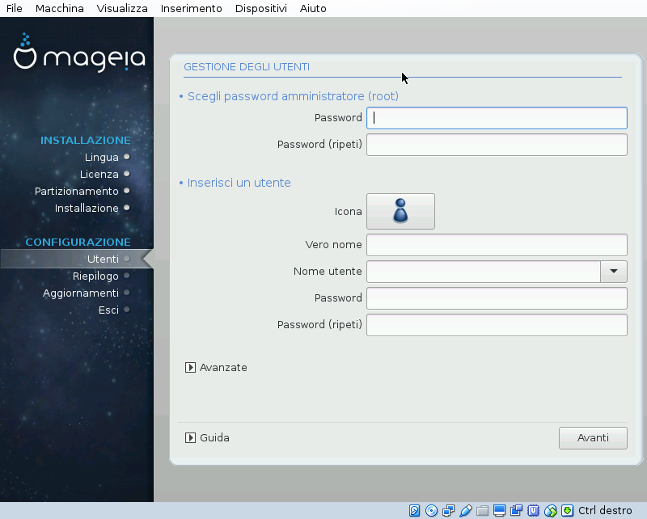Expand the Avanzate section
The height and width of the screenshot is (519, 647).
coord(216,368)
